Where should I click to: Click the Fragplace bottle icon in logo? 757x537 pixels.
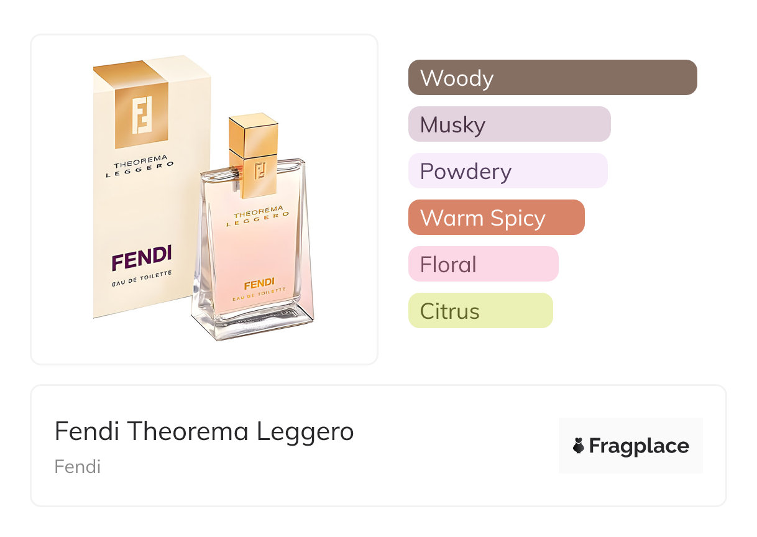pyautogui.click(x=579, y=446)
